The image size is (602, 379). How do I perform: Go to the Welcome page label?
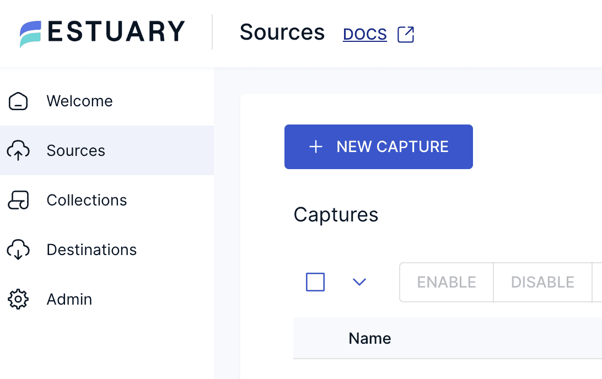79,101
